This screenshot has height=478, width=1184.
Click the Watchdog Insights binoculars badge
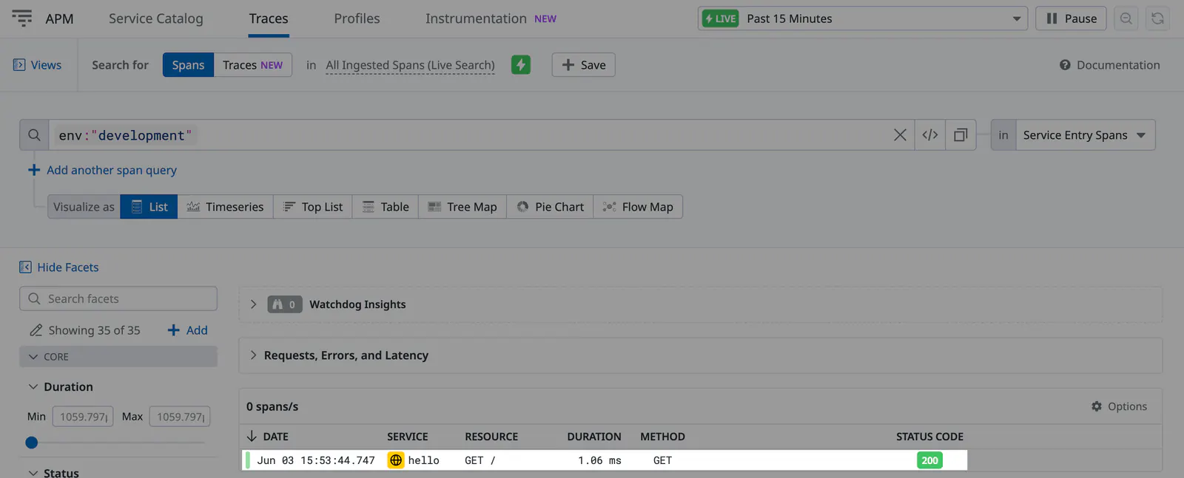285,304
